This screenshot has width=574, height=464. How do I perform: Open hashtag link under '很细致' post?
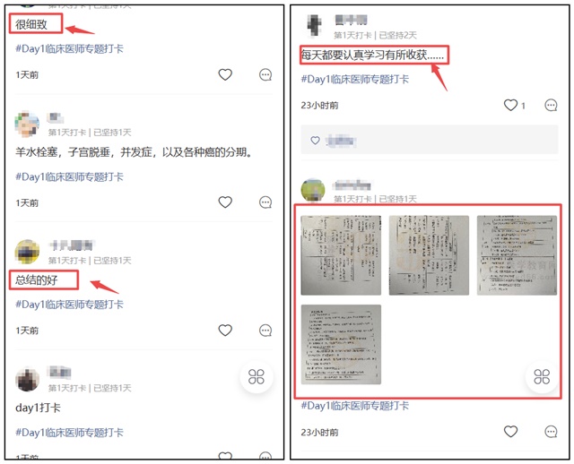(x=70, y=48)
